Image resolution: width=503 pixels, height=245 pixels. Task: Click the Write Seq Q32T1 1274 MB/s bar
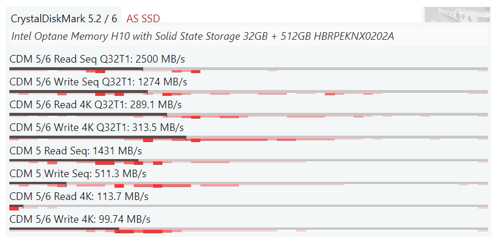pos(248,92)
